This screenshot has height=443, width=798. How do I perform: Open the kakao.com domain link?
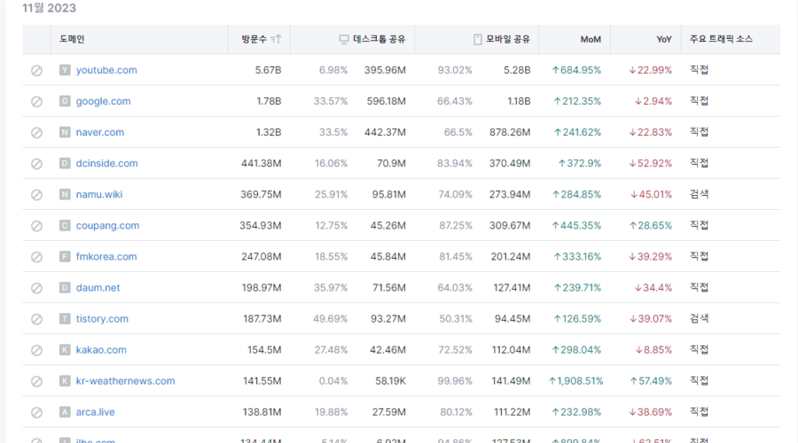[101, 349]
